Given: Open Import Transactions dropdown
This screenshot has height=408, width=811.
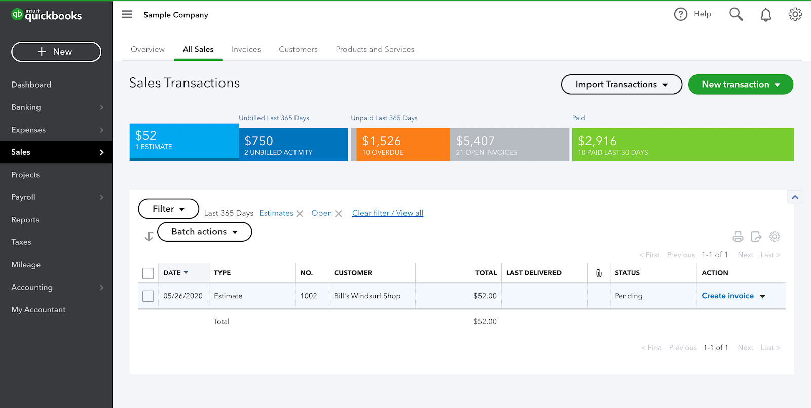Looking at the screenshot, I should tap(621, 85).
